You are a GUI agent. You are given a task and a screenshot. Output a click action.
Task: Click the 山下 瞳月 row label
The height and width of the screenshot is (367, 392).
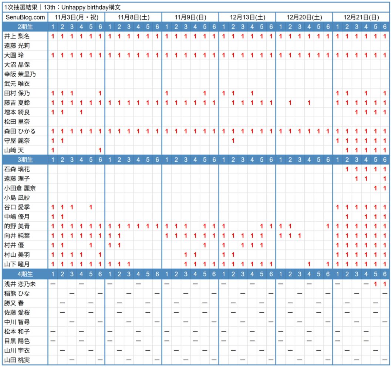click(x=17, y=264)
